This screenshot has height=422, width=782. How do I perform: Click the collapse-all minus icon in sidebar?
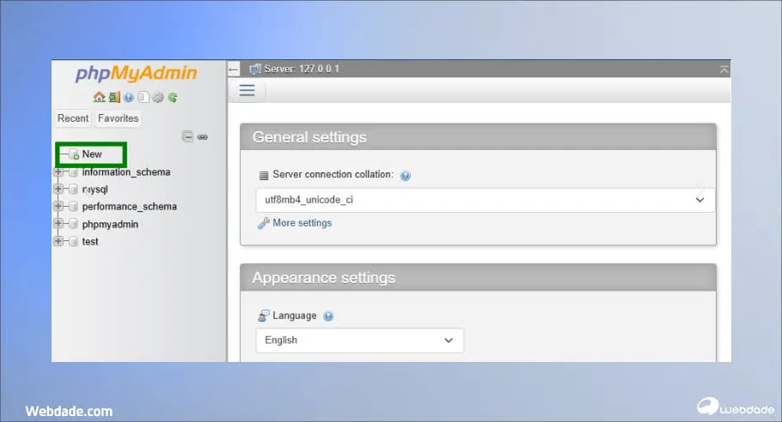point(187,136)
